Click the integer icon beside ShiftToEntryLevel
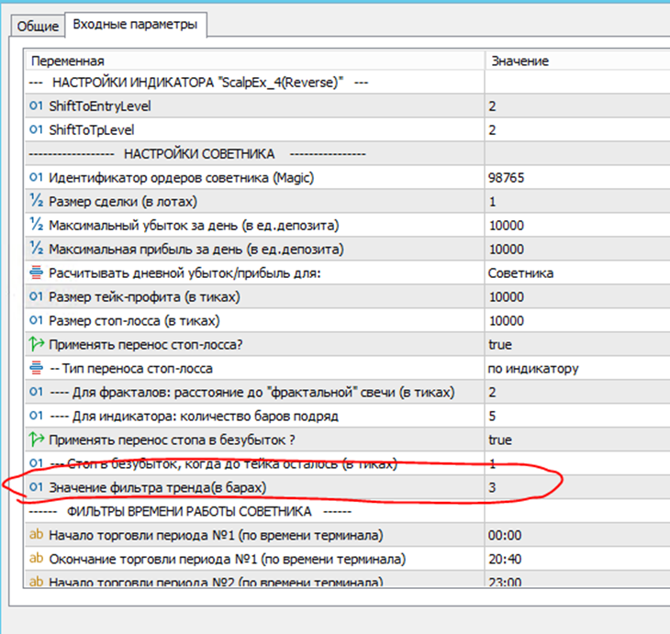 point(37,106)
